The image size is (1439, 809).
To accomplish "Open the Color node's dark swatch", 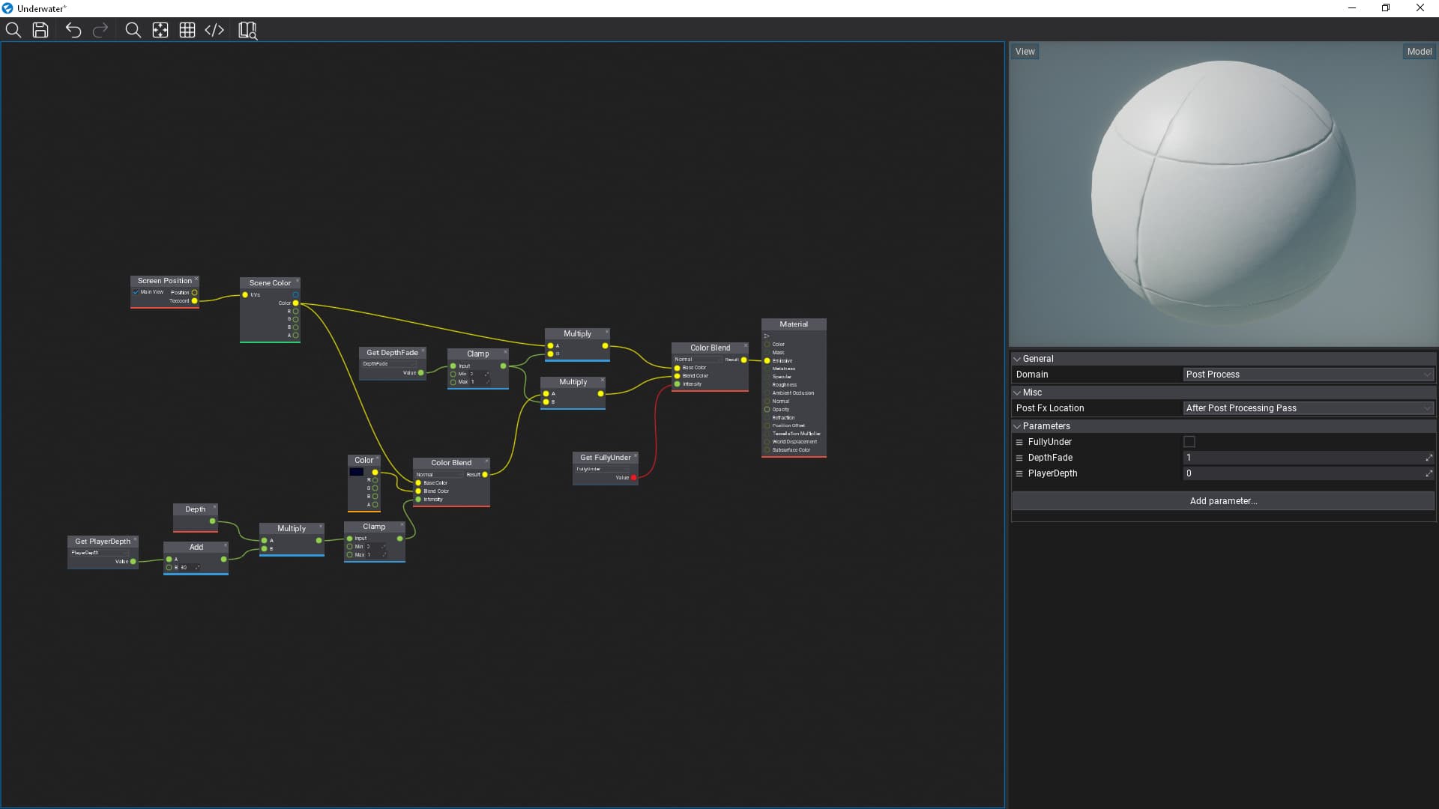I will 357,472.
